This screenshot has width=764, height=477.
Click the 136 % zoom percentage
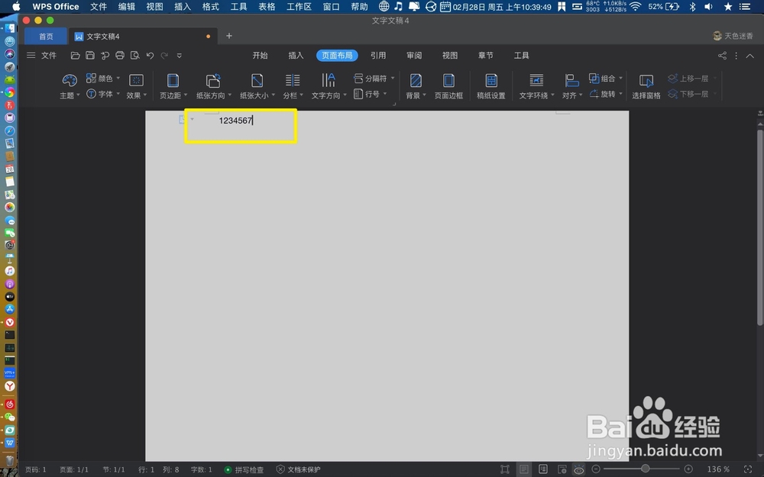click(x=718, y=469)
